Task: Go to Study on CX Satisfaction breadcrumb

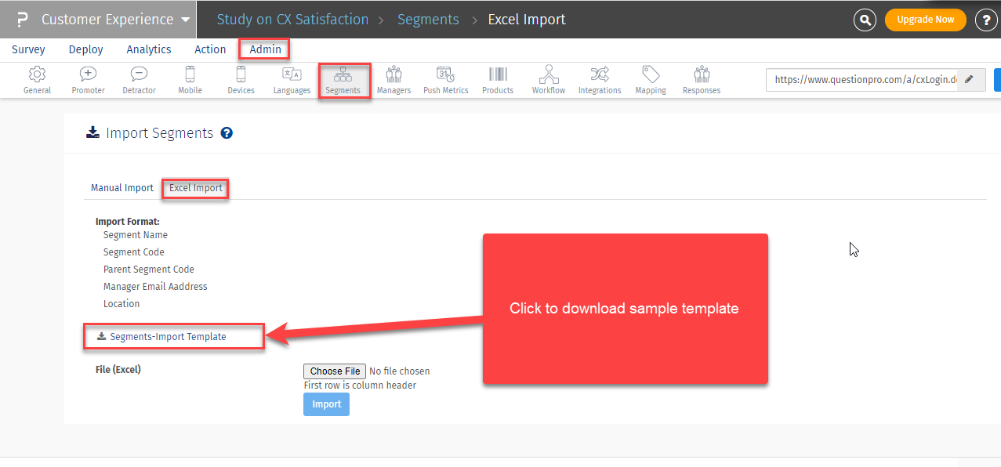Action: point(292,20)
